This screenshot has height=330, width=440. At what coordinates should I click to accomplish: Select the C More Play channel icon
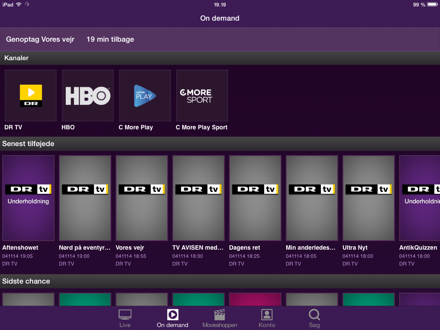tap(145, 95)
